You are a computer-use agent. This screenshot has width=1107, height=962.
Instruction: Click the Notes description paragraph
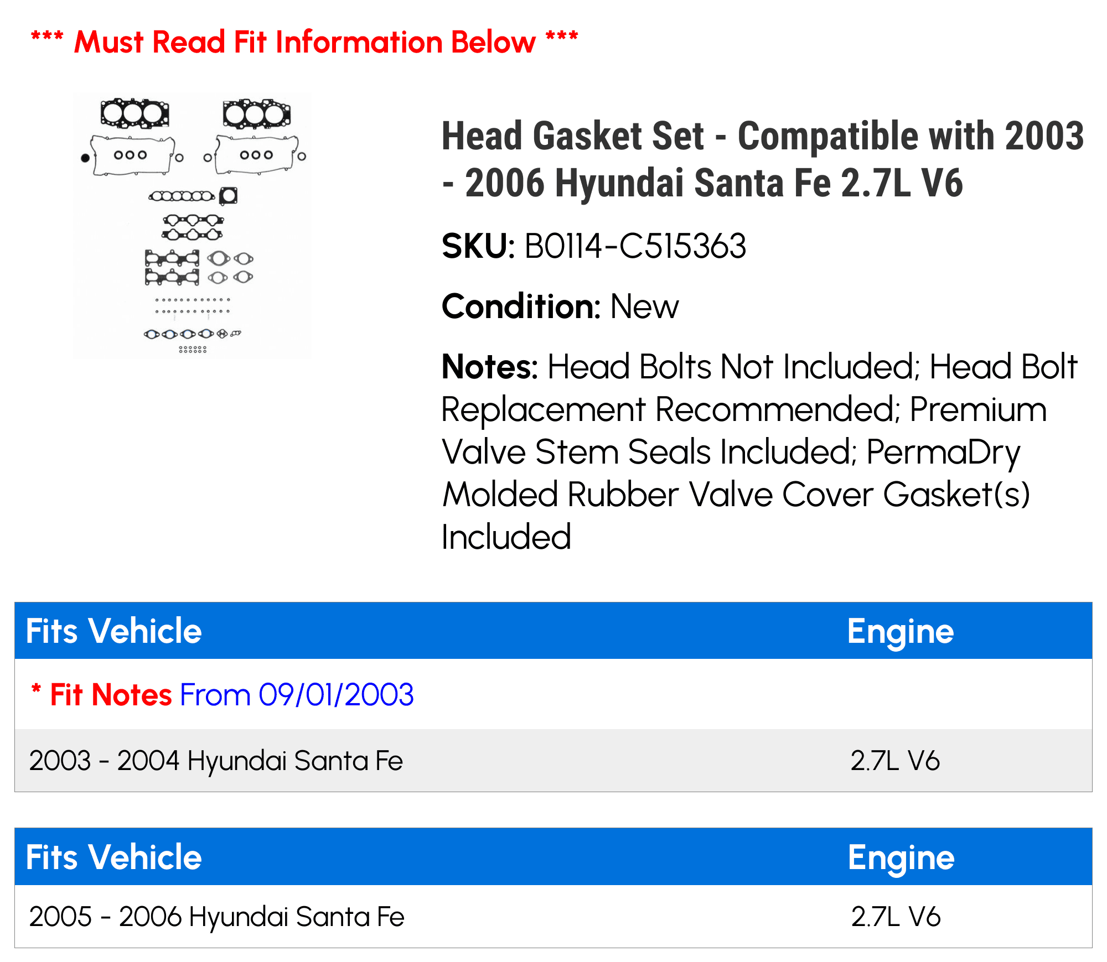tap(759, 451)
